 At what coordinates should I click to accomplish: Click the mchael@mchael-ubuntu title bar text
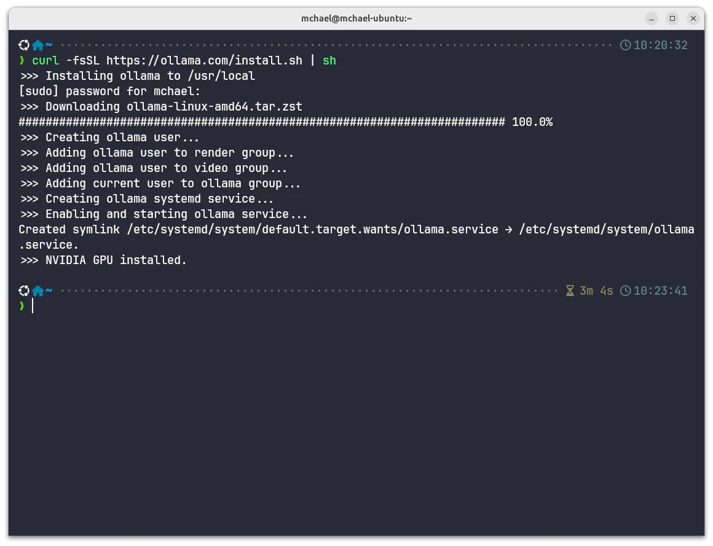pos(356,18)
